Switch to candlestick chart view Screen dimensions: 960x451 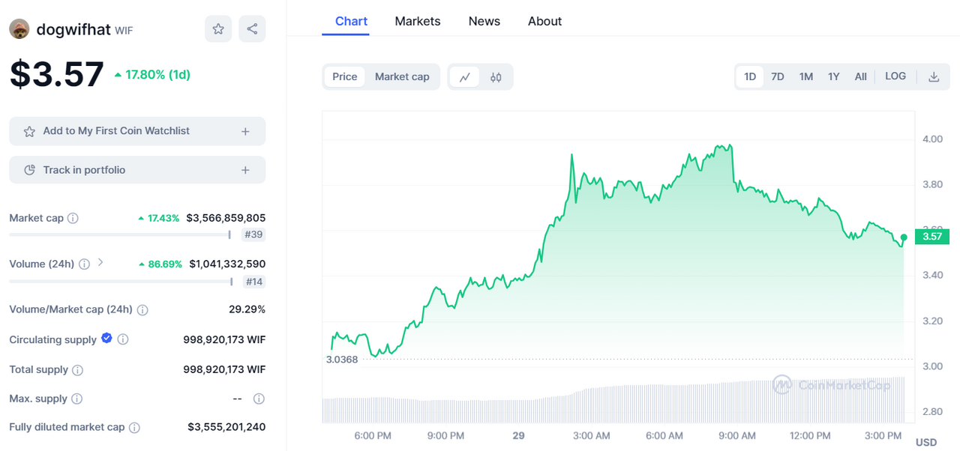(x=496, y=76)
